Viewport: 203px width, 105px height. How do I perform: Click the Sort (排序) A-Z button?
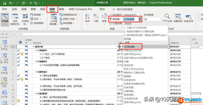(88, 19)
